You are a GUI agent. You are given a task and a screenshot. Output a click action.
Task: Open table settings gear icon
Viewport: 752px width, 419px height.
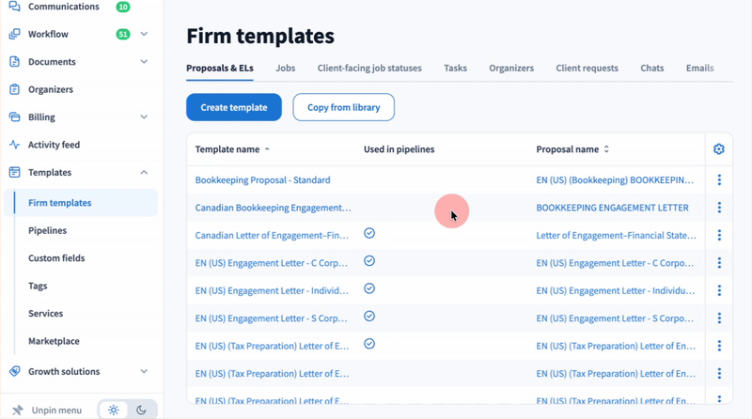tap(719, 149)
